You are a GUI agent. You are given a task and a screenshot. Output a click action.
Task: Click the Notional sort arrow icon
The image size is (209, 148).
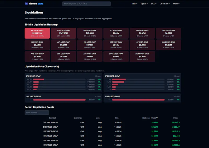click(157, 118)
